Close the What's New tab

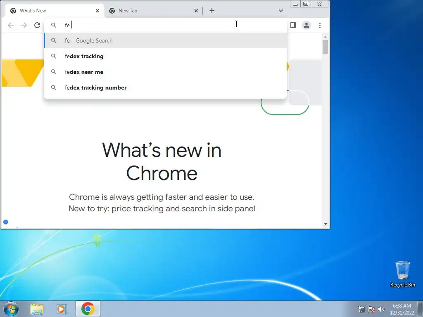(97, 11)
